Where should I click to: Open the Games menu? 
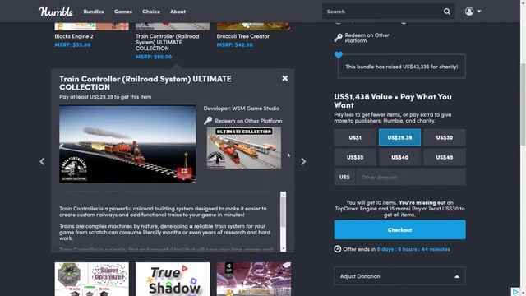[x=123, y=12]
